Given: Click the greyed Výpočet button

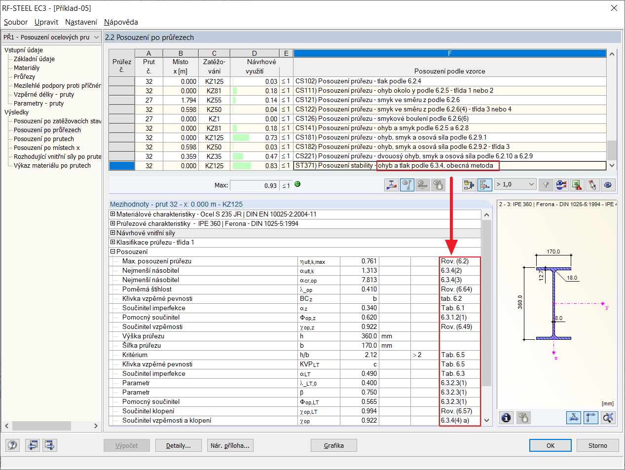Looking at the screenshot, I should [127, 445].
